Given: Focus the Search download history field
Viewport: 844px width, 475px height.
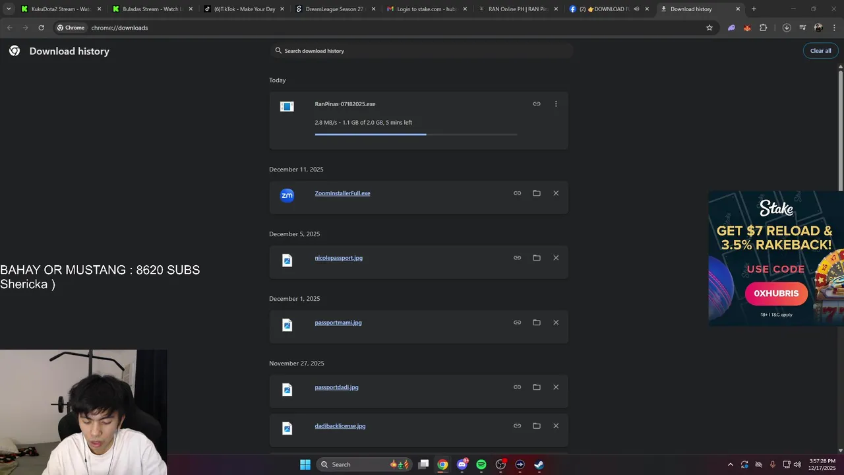Looking at the screenshot, I should click(x=421, y=51).
